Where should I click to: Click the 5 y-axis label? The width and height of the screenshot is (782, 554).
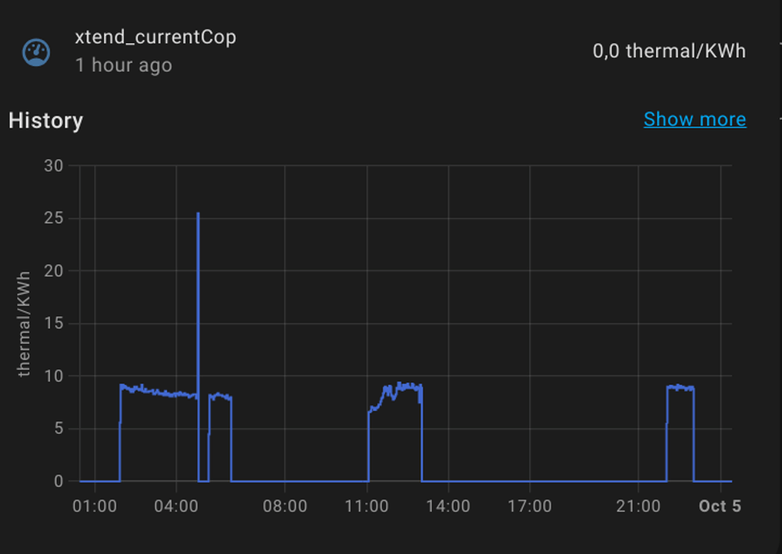pos(59,429)
